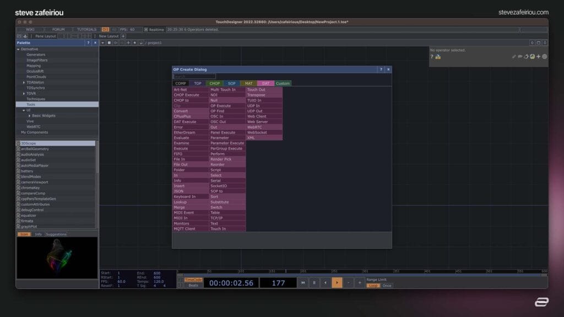This screenshot has width=564, height=317.
Task: Click the first icon in the layout bar
Action: click(19, 36)
